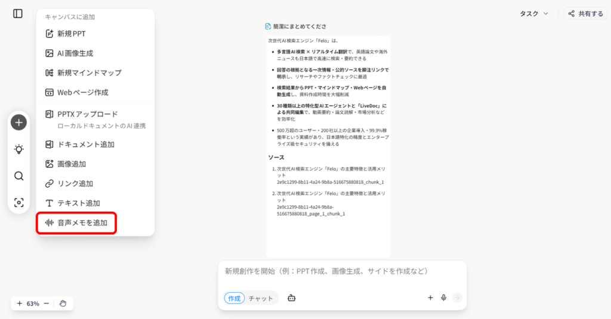Click the robot agent icon

(x=292, y=298)
